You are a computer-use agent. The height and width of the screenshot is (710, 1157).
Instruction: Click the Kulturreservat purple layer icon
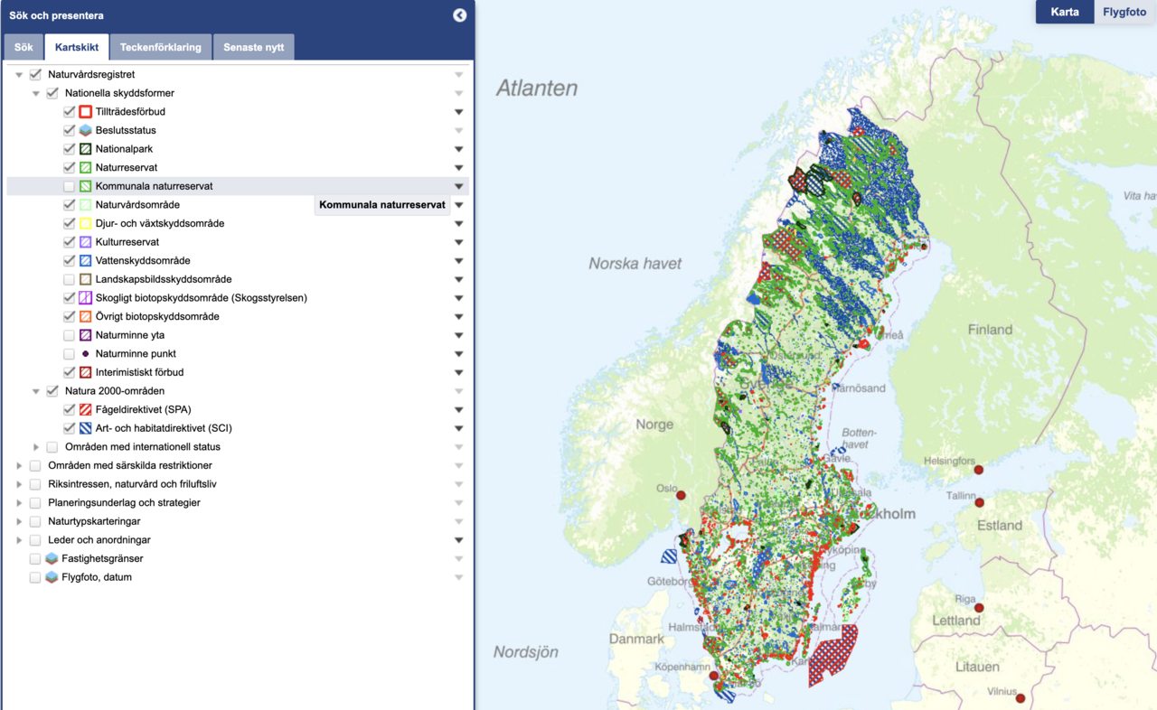[85, 242]
